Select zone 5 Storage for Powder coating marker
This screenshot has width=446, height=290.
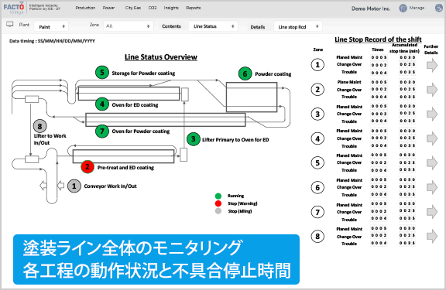pos(102,73)
